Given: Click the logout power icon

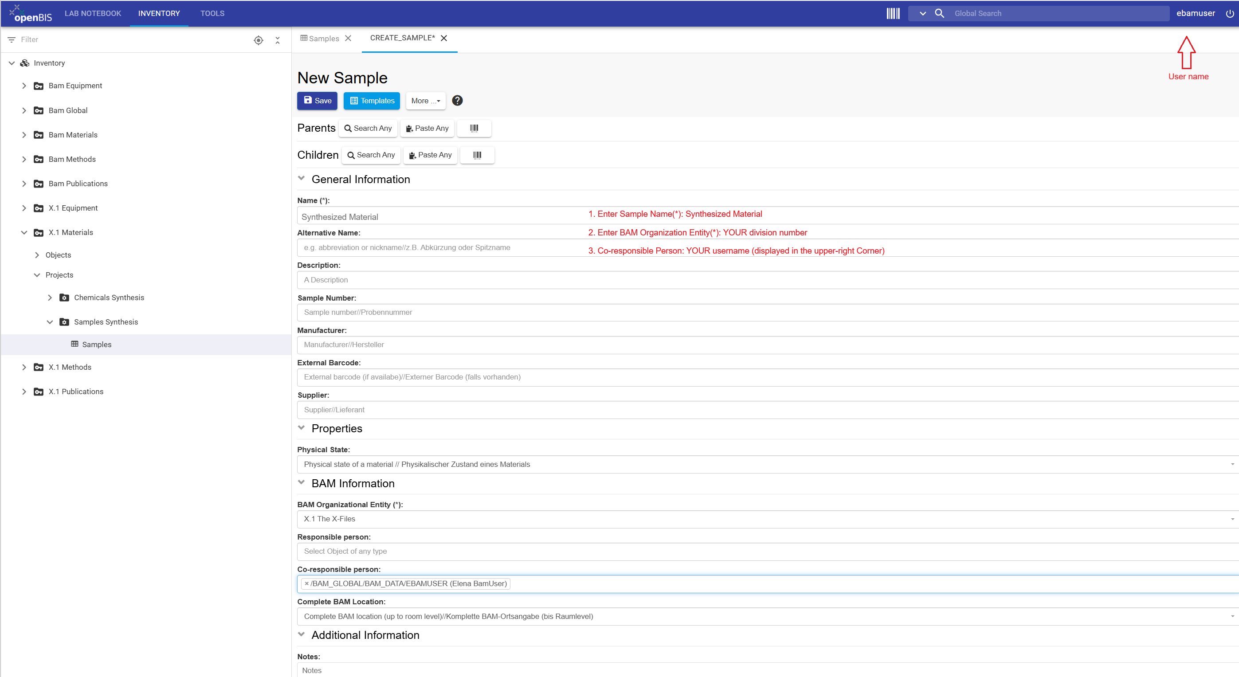Looking at the screenshot, I should pyautogui.click(x=1229, y=13).
